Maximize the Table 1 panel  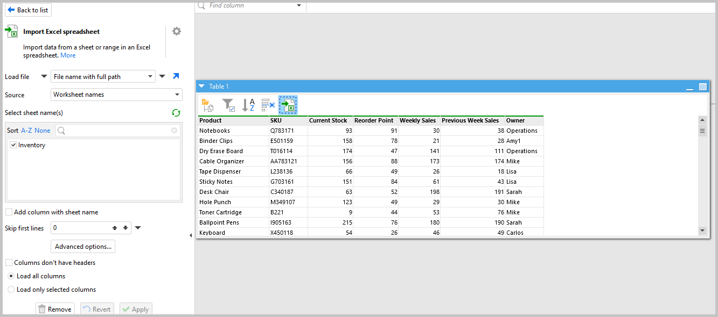703,87
